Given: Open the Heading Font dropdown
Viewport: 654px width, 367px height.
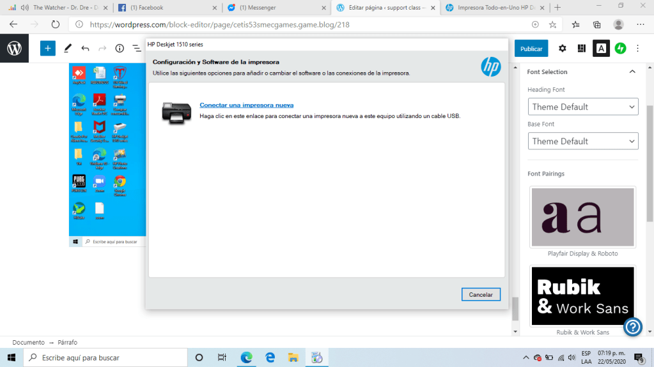Looking at the screenshot, I should [x=583, y=107].
